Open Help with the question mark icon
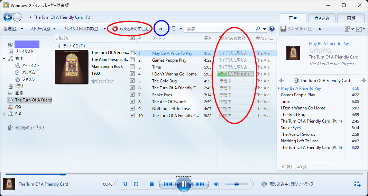 (x=272, y=29)
